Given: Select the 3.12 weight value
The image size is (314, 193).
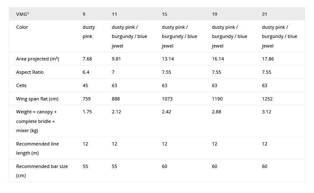Looking at the screenshot, I should 267,112.
